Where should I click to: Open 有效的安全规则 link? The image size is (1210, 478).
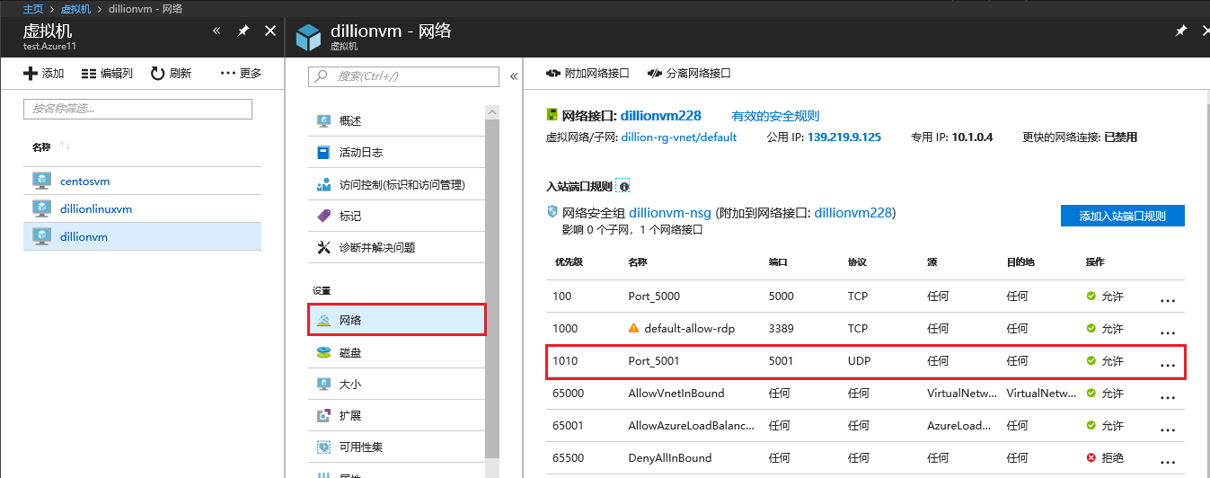[x=775, y=116]
